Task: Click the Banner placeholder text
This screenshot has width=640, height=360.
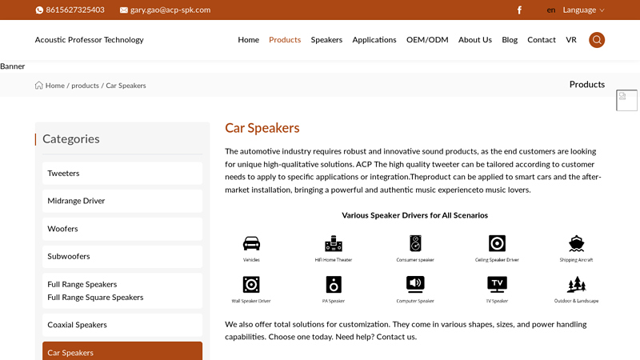Action: (x=12, y=66)
